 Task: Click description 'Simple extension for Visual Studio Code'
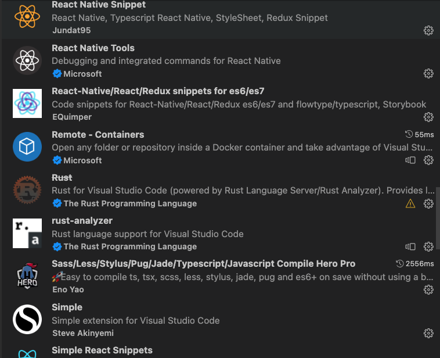point(135,320)
